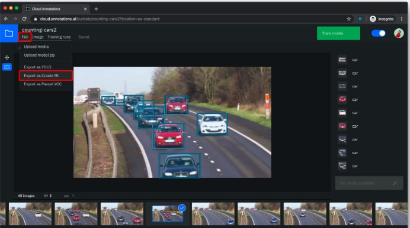The image size is (410, 228).
Task: Close the Cloud Annotations browser tab
Action: point(85,9)
